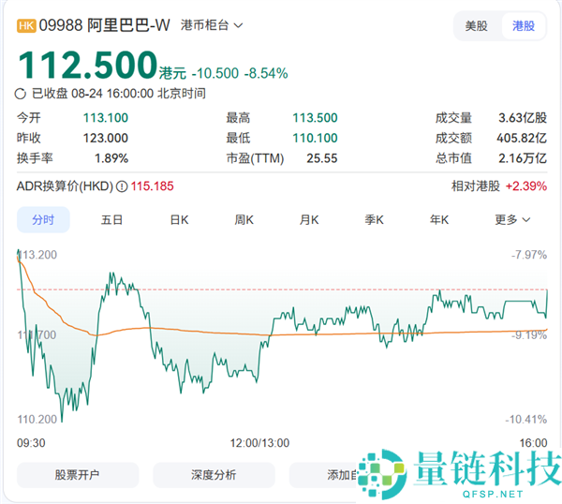Click the percent change -8.54%
The image size is (562, 504).
266,73
